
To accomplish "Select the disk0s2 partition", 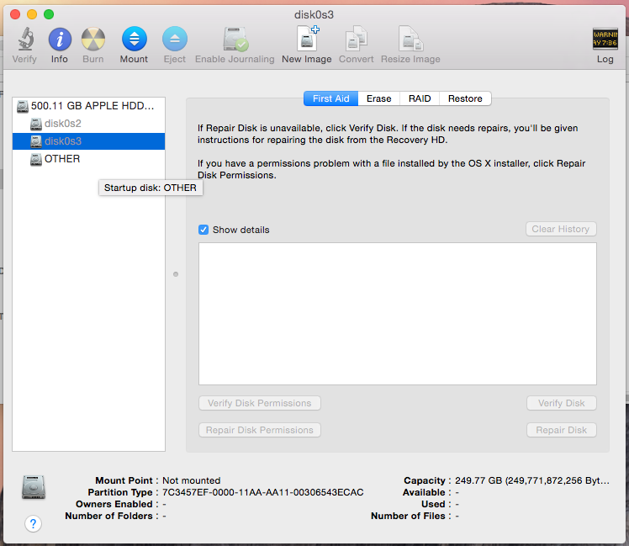I will pos(88,124).
